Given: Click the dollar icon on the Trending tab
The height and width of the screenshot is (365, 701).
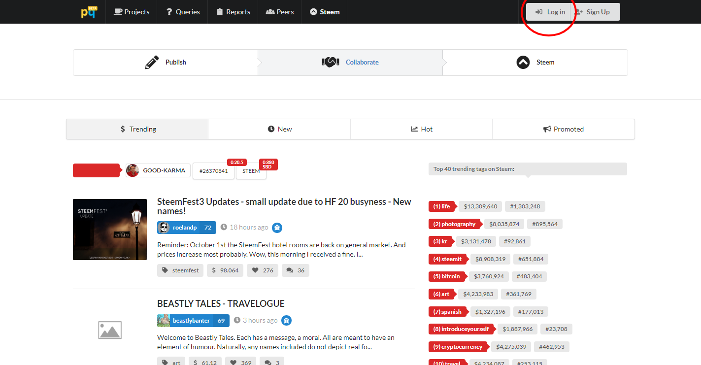Looking at the screenshot, I should point(122,129).
